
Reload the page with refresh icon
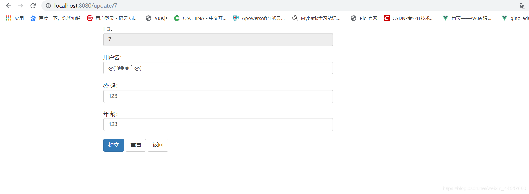[x=33, y=6]
